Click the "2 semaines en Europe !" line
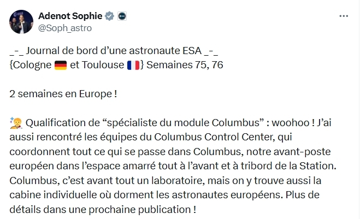The image size is (360, 219). tap(63, 93)
